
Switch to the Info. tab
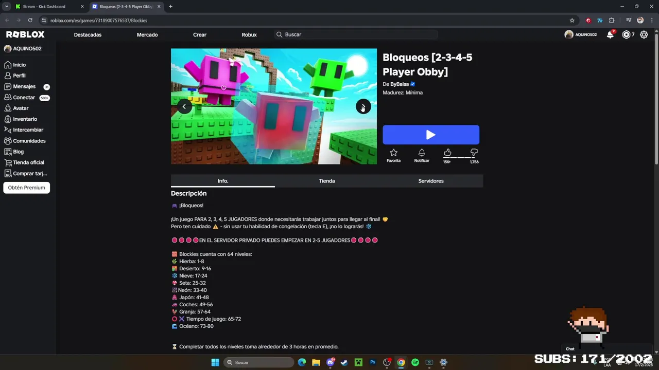(x=222, y=181)
